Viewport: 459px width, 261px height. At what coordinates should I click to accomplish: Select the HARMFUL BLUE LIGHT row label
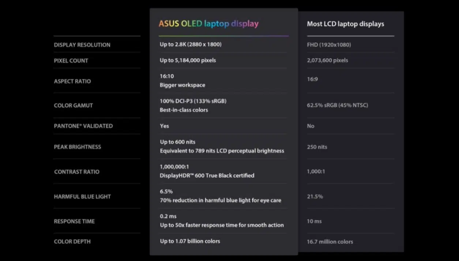tap(82, 197)
